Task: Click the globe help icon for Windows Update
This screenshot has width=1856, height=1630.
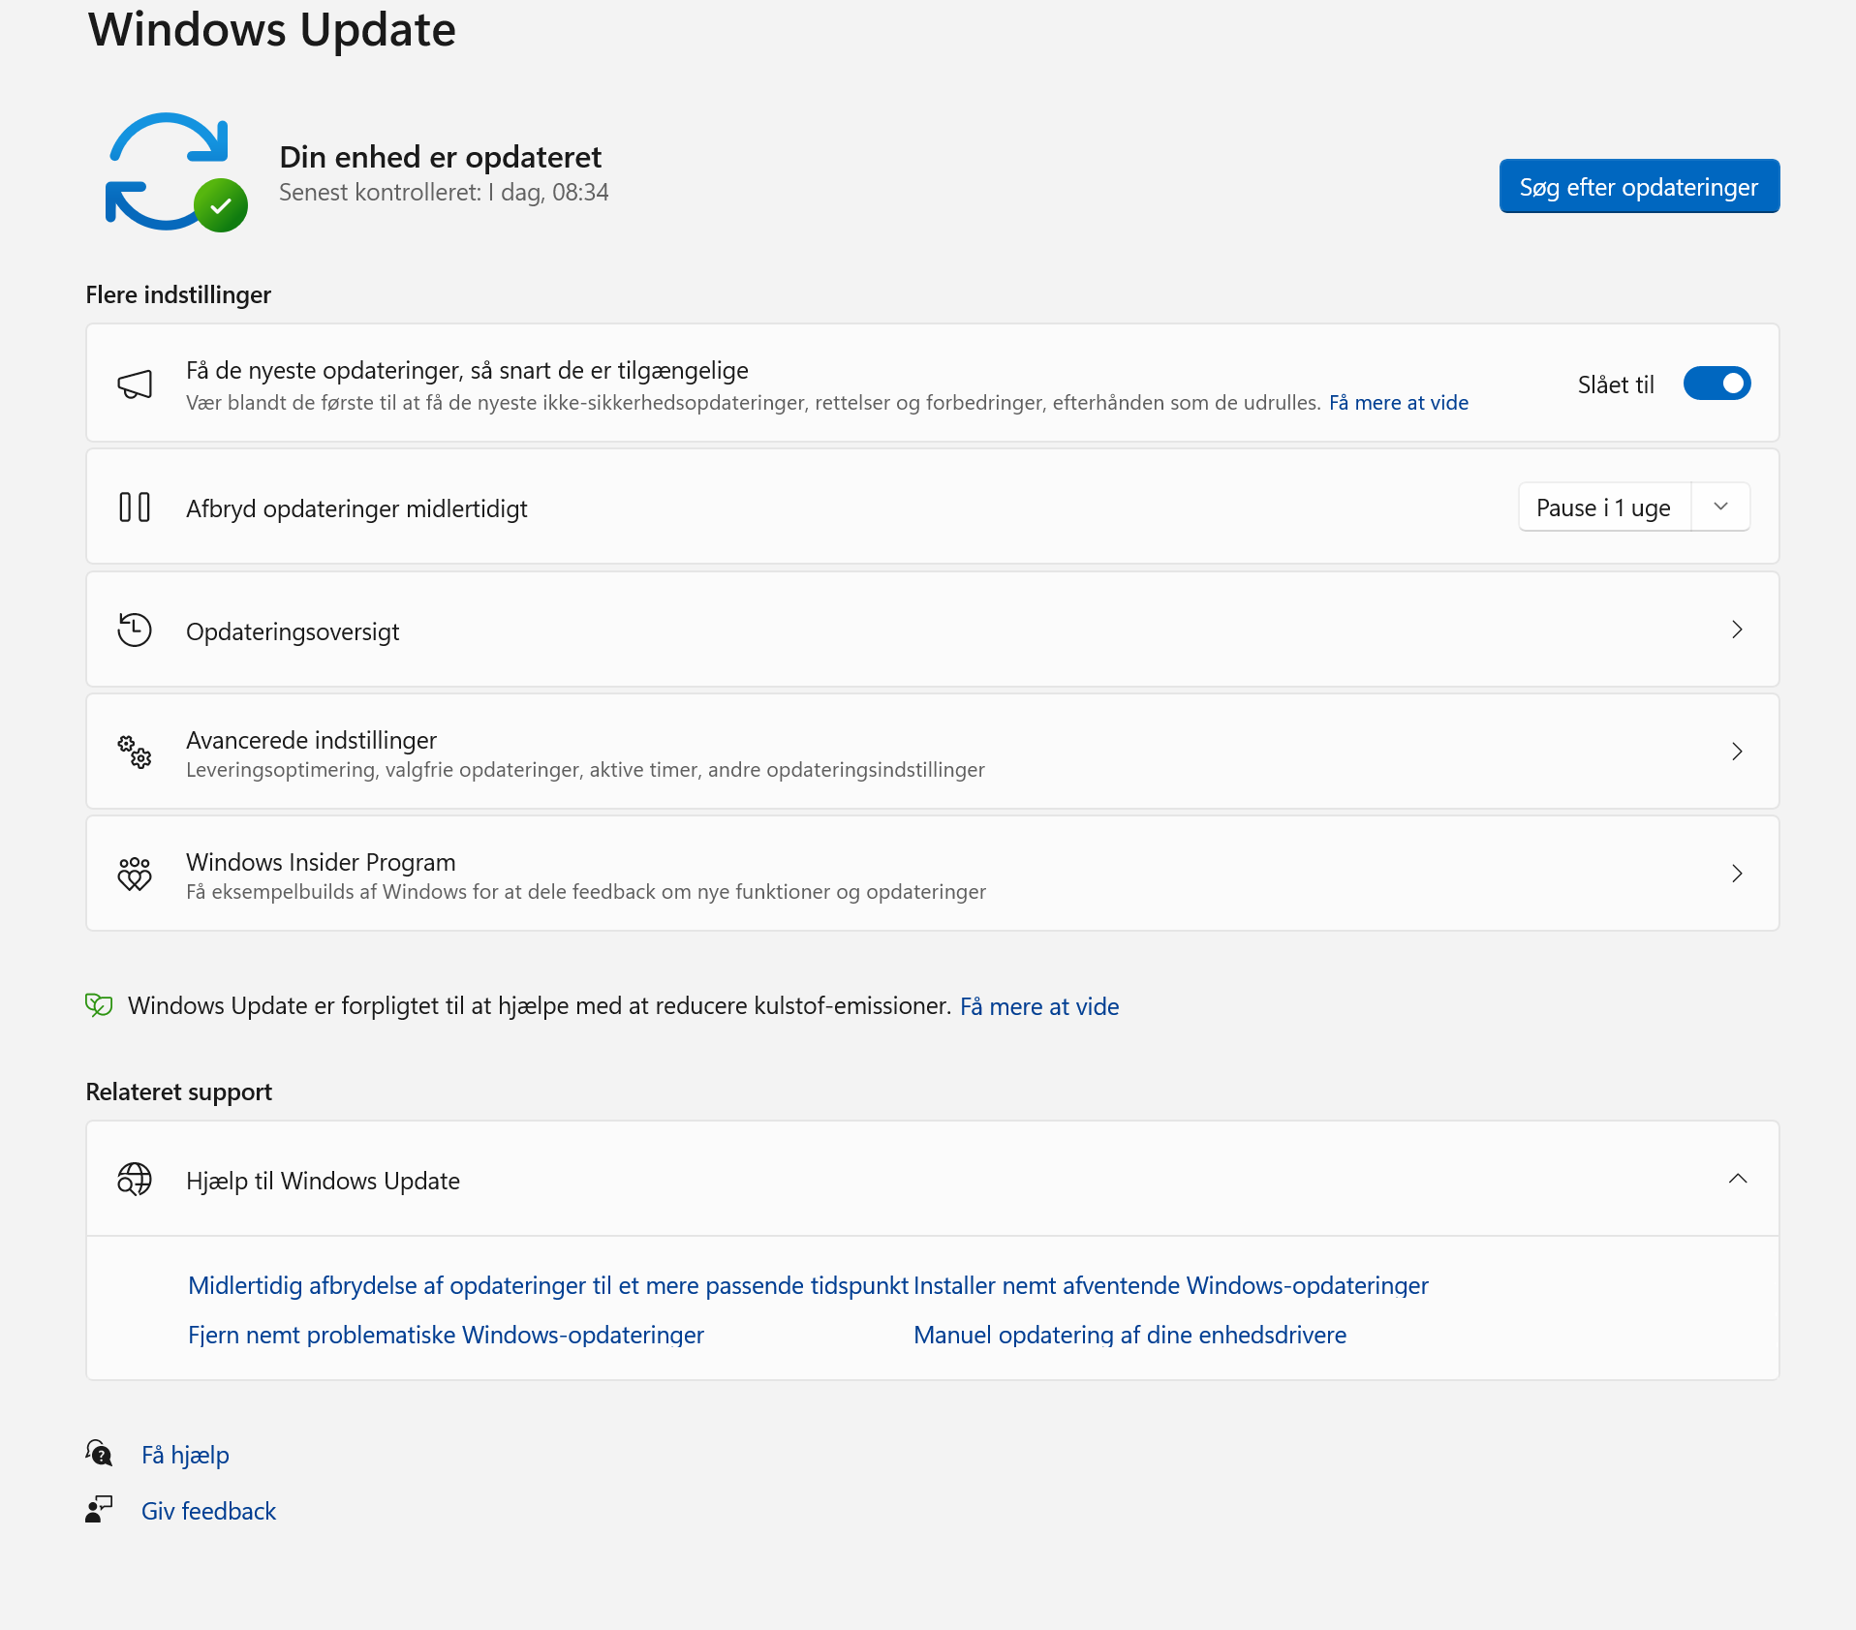Action: coord(135,1180)
